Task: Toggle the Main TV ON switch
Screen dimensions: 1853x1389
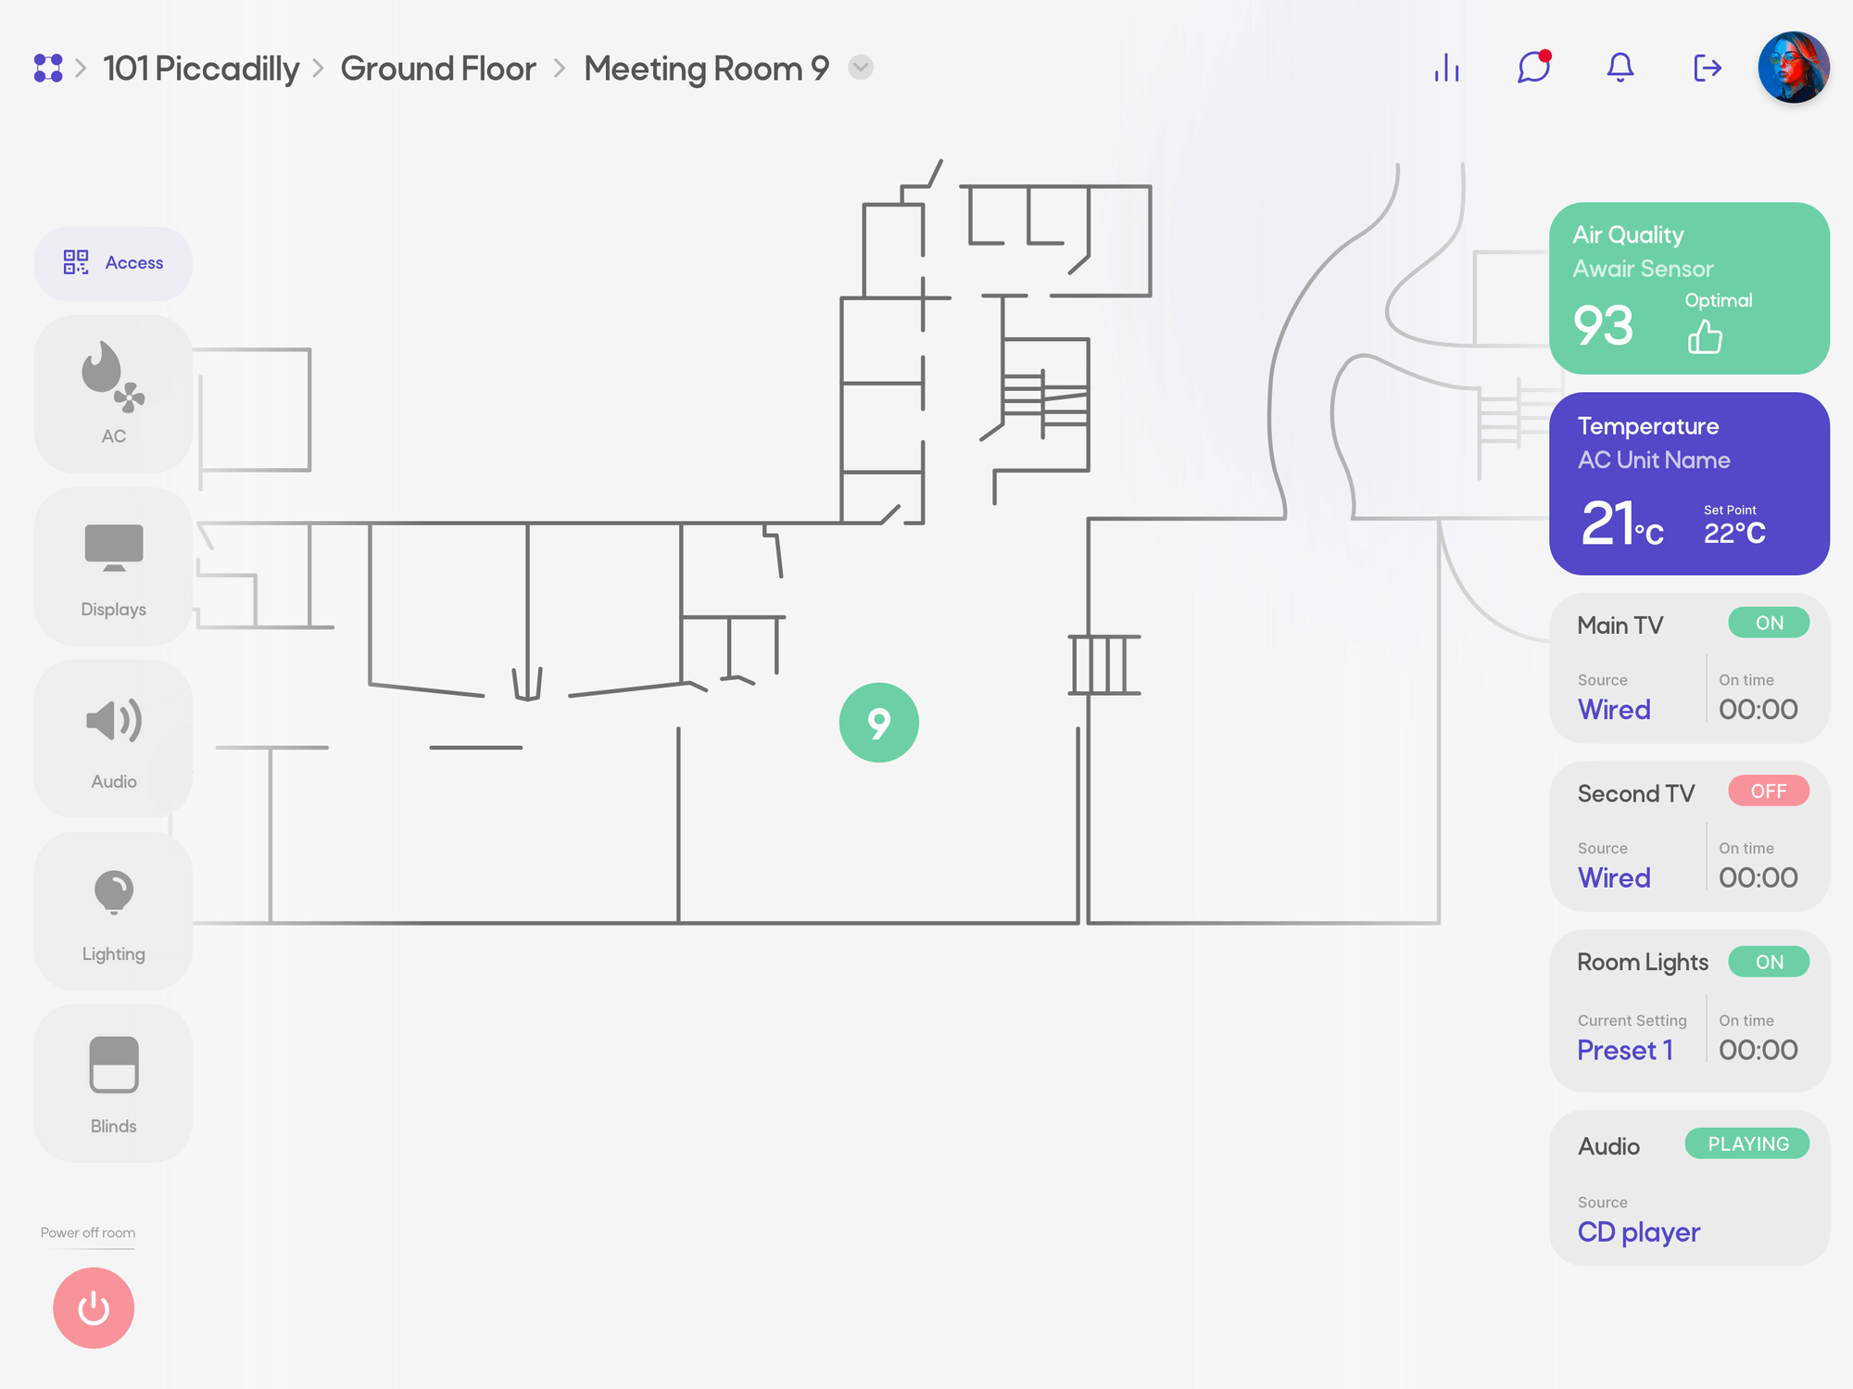Action: click(x=1768, y=623)
